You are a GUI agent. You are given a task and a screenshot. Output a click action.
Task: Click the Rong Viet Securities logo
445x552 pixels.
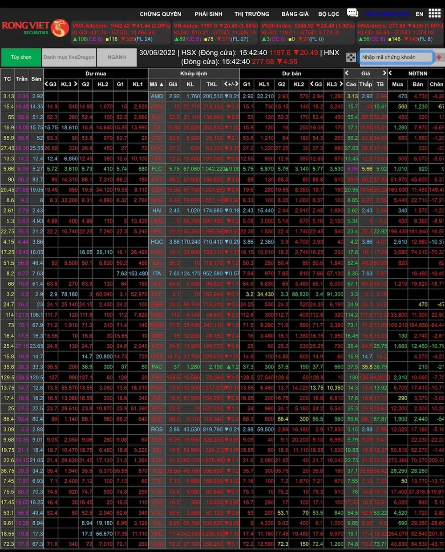[x=35, y=28]
